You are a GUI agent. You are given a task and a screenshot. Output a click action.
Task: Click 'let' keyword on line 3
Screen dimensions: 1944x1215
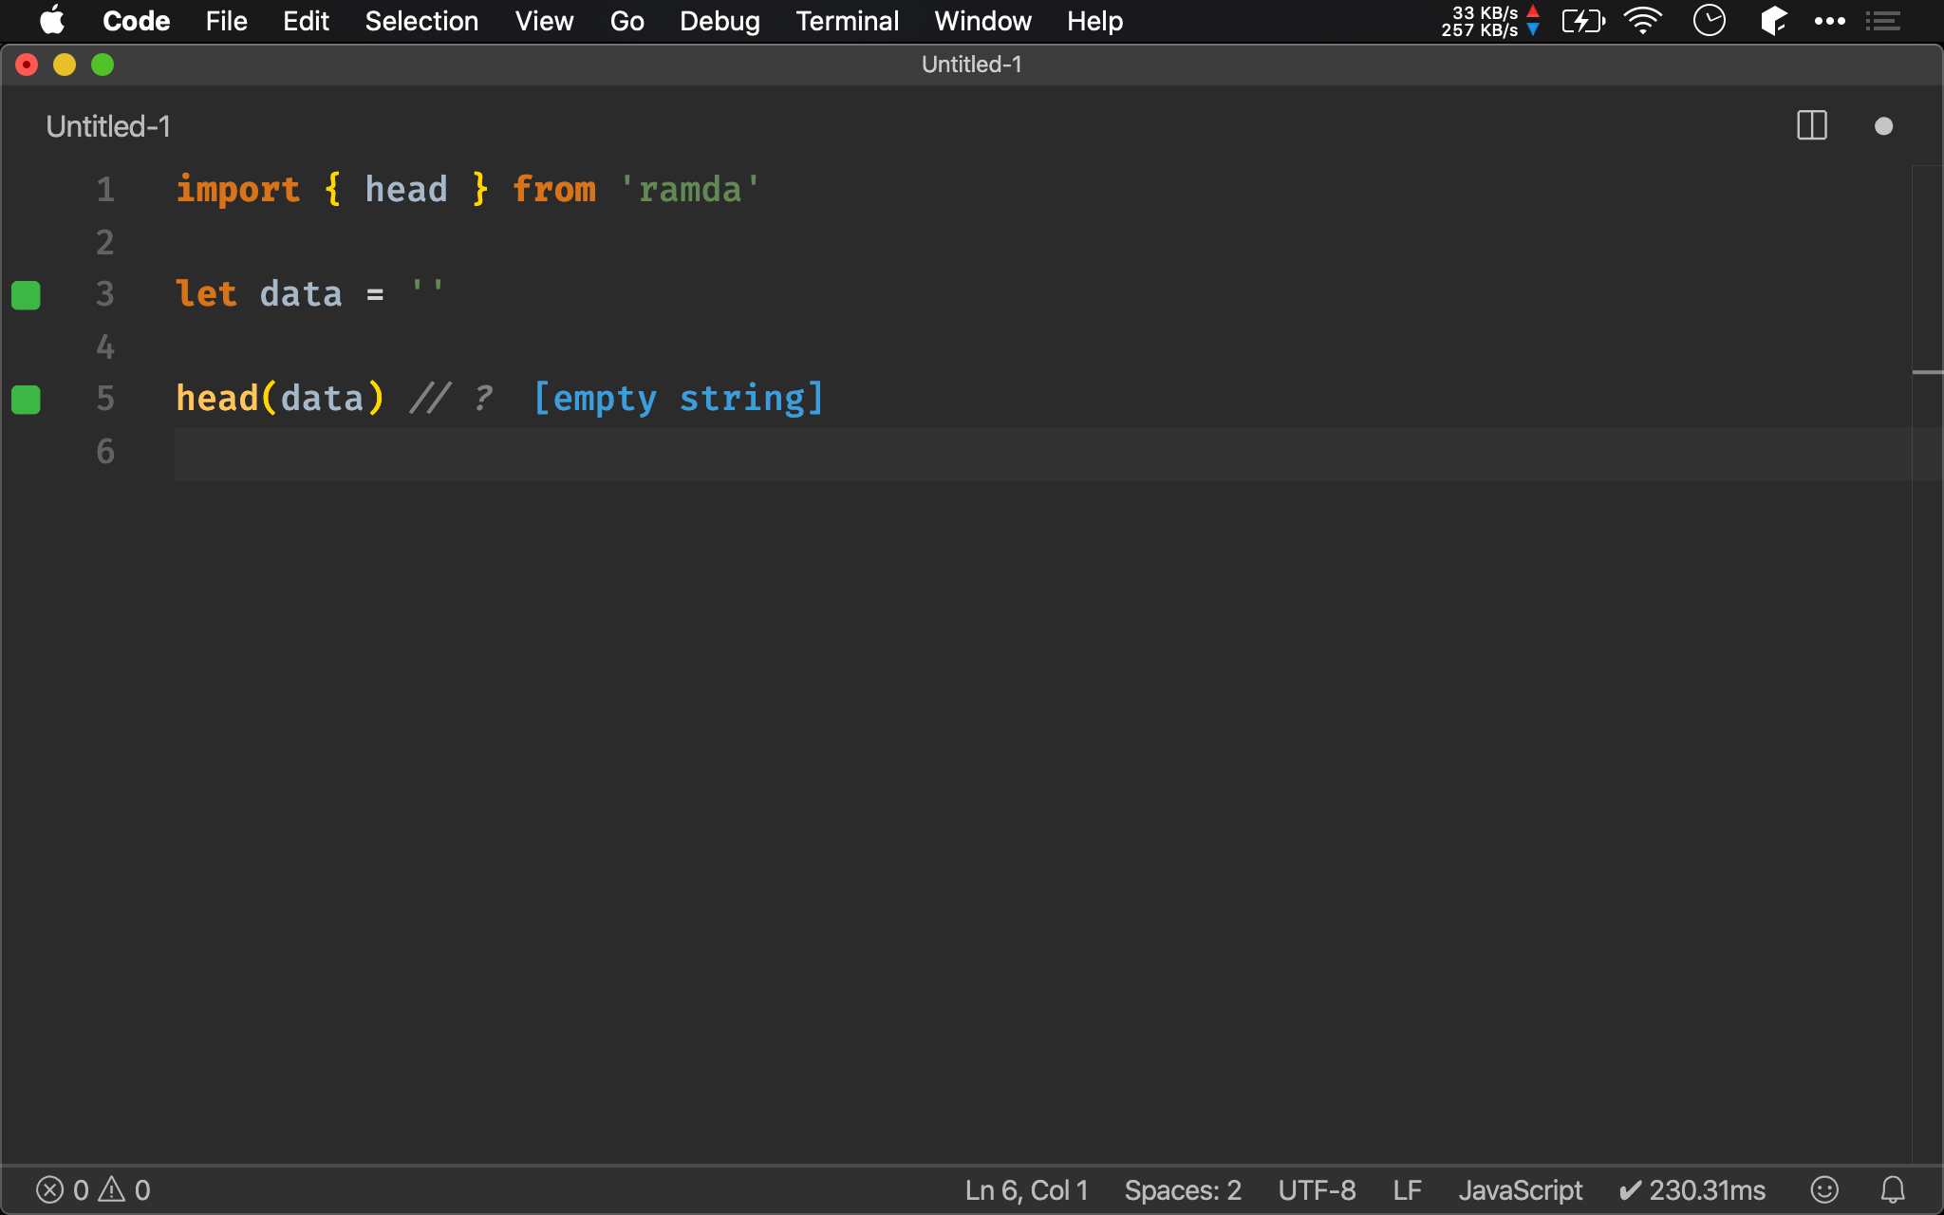click(206, 293)
